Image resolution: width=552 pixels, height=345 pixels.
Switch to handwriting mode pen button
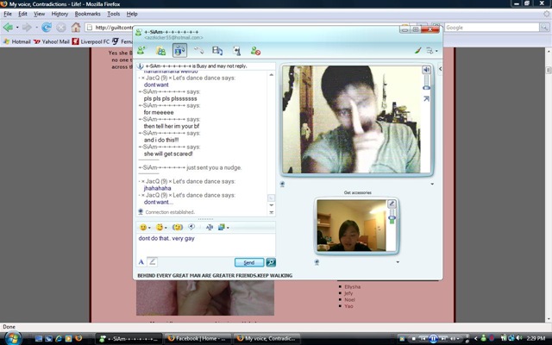[x=152, y=262]
